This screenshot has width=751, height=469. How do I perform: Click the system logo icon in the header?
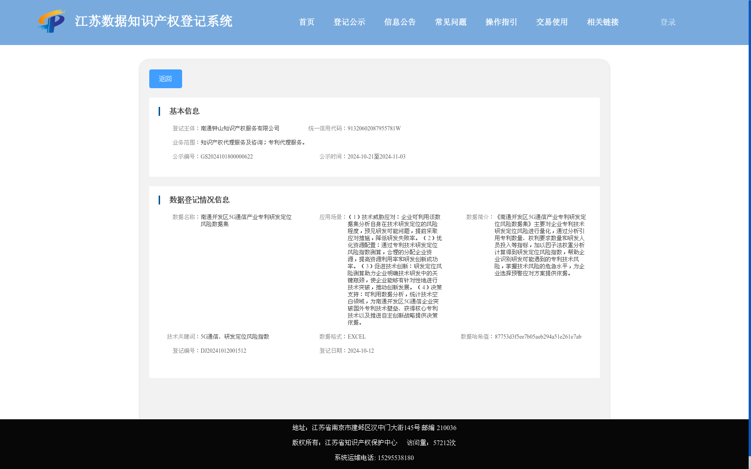point(51,22)
